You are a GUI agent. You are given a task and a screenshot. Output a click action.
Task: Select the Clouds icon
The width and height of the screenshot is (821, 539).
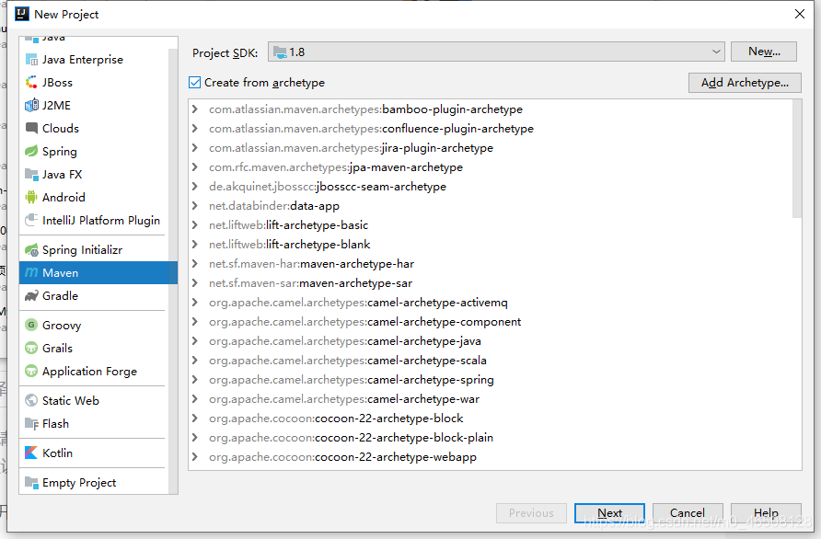(x=31, y=128)
